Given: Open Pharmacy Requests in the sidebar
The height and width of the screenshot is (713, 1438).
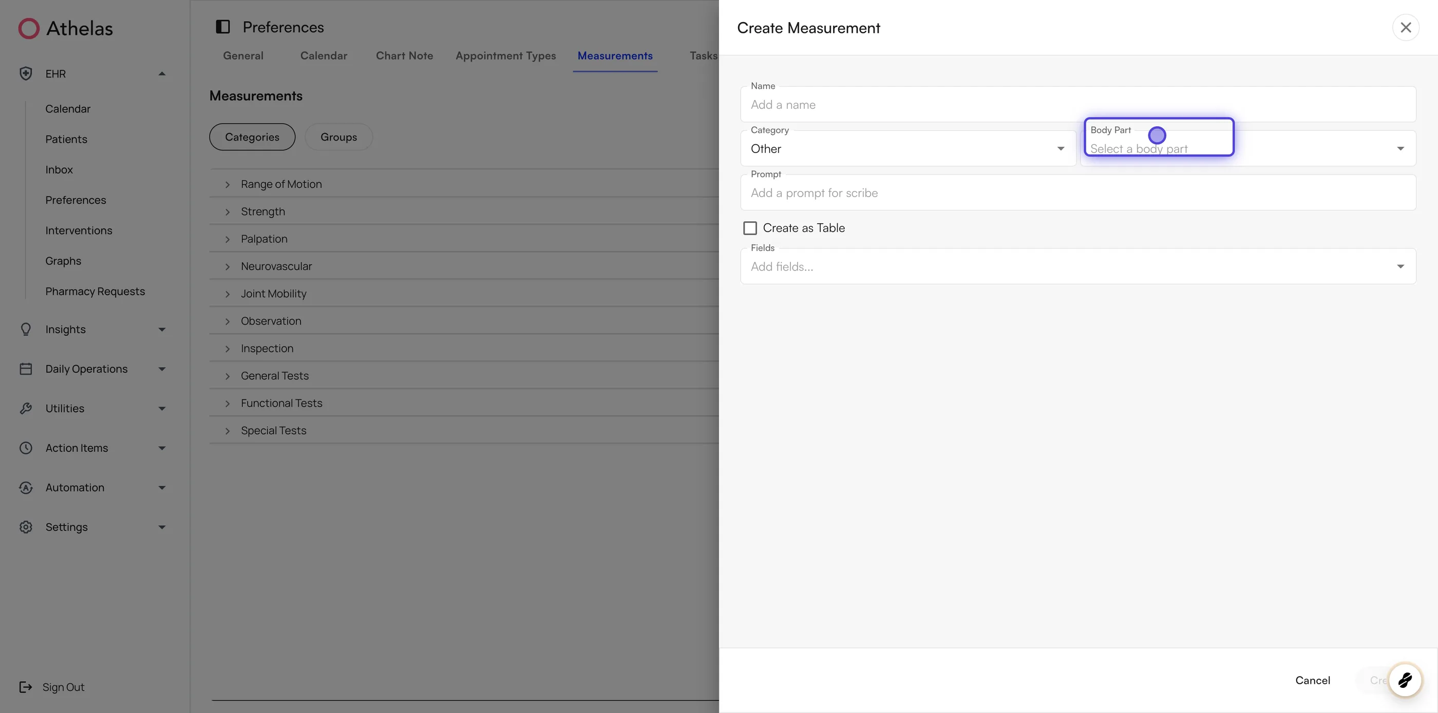Looking at the screenshot, I should pyautogui.click(x=95, y=291).
